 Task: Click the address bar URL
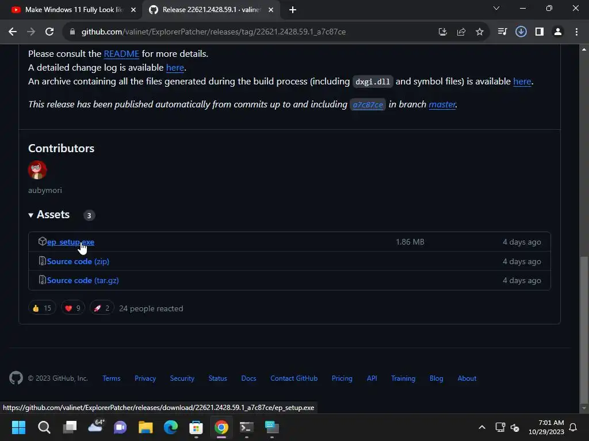(213, 32)
